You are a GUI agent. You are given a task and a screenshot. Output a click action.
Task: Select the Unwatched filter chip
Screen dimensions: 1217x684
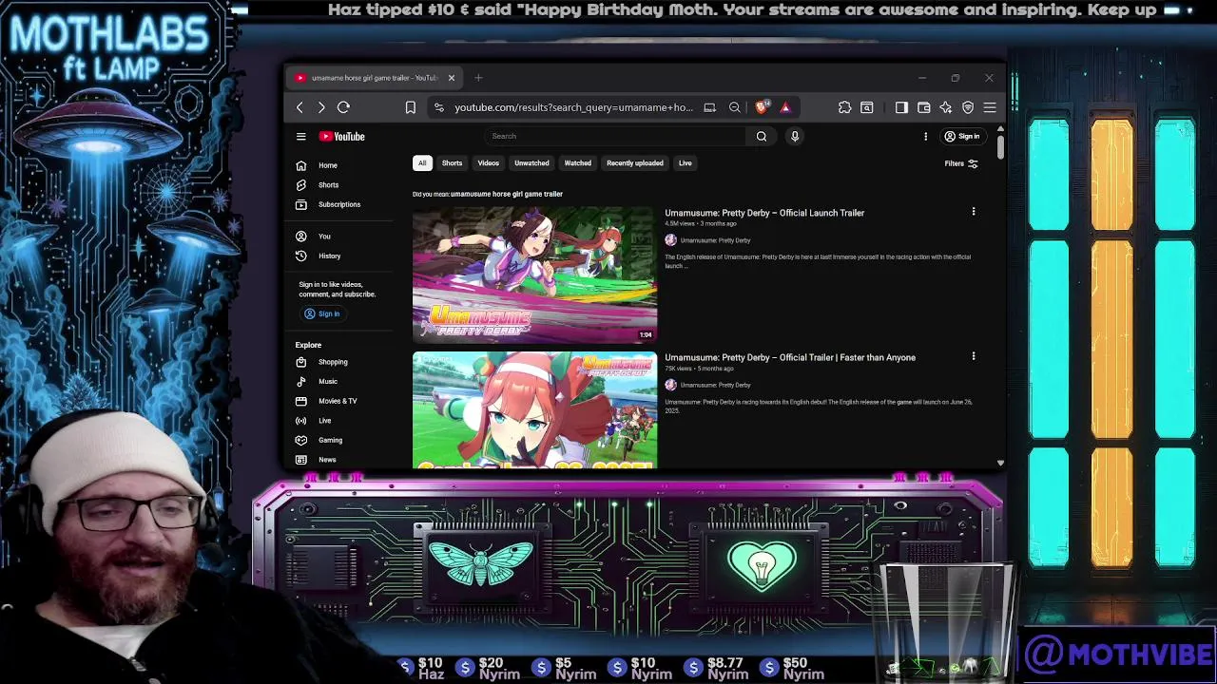point(531,163)
